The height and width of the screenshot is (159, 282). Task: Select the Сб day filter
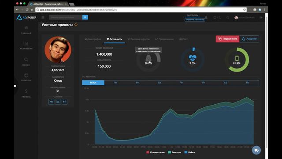pos(226,83)
